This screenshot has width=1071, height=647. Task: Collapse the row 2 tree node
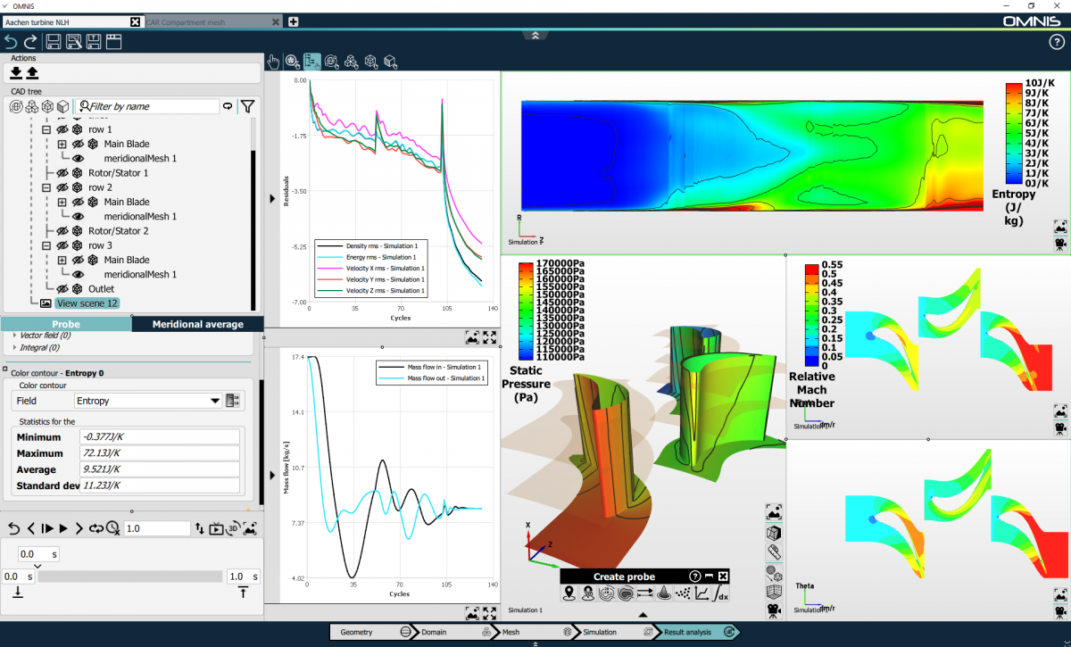[46, 187]
